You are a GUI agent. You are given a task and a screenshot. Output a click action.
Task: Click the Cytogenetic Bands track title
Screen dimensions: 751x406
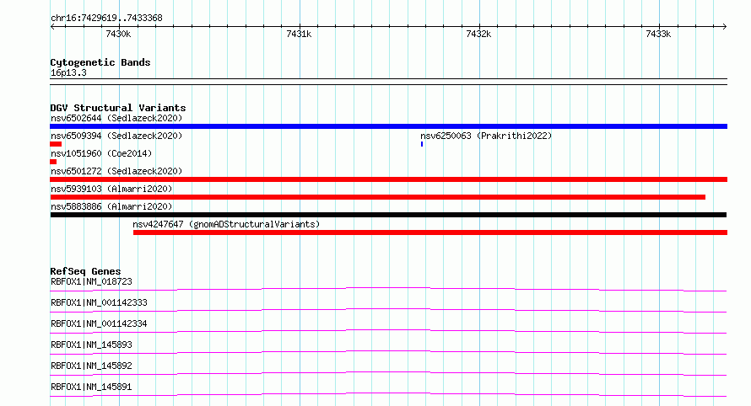[x=100, y=62]
